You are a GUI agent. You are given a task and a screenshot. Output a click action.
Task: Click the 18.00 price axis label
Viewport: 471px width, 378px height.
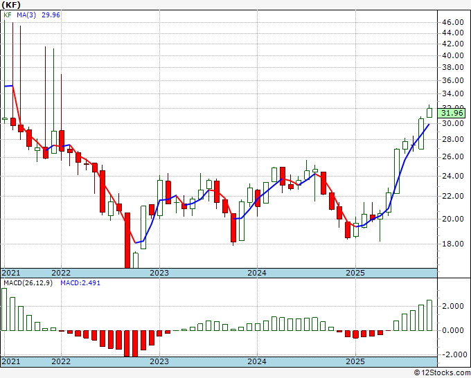point(452,244)
